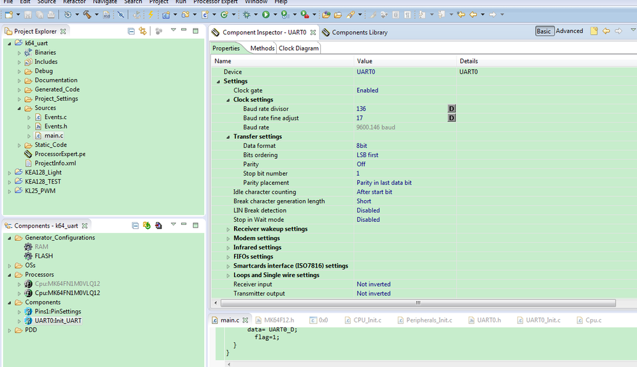Click the Save disk icon in toolbar
This screenshot has height=367, width=637.
[27, 15]
